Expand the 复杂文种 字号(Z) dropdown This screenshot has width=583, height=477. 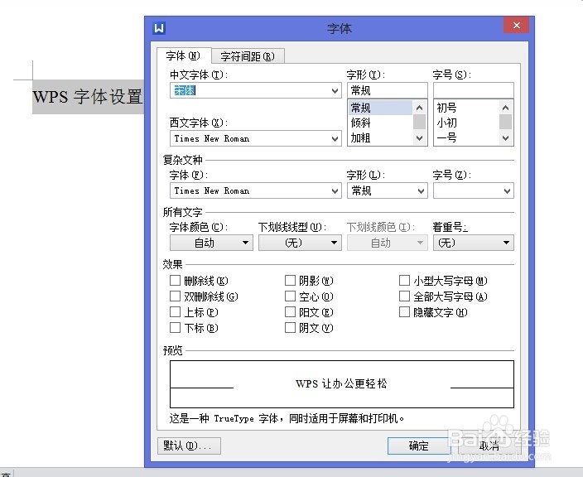coord(507,190)
